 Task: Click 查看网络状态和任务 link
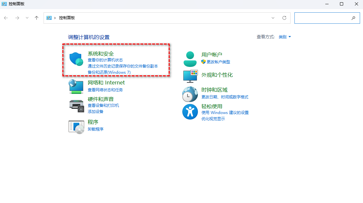pyautogui.click(x=105, y=90)
